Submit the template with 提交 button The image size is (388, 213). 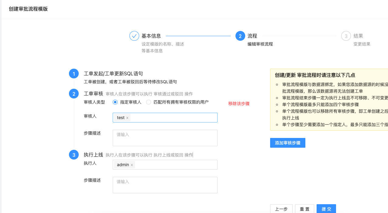click(326, 209)
